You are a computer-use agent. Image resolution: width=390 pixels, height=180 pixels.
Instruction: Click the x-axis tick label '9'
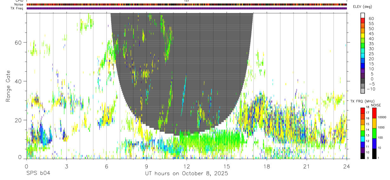(146, 166)
